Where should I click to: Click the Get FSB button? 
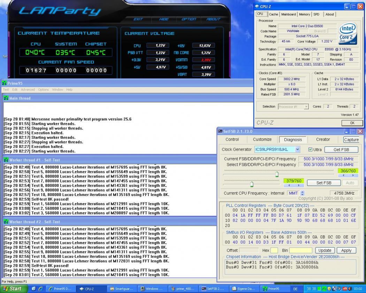tap(341, 150)
